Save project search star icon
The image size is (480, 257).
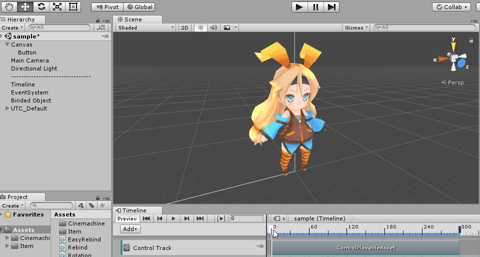[102, 205]
